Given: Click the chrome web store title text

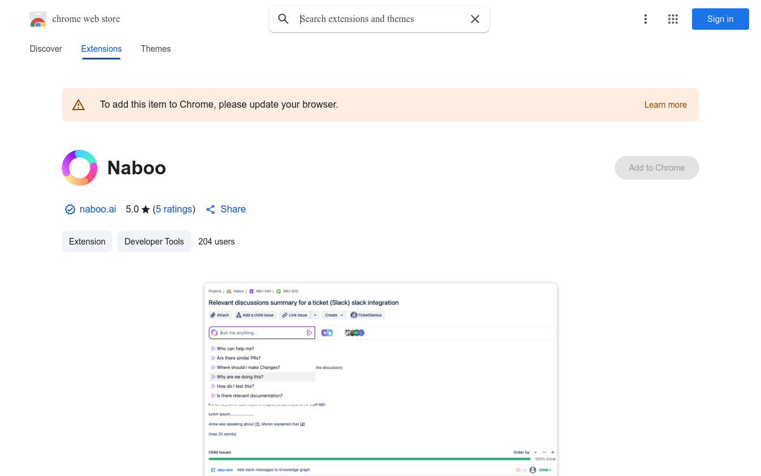Looking at the screenshot, I should tap(86, 19).
